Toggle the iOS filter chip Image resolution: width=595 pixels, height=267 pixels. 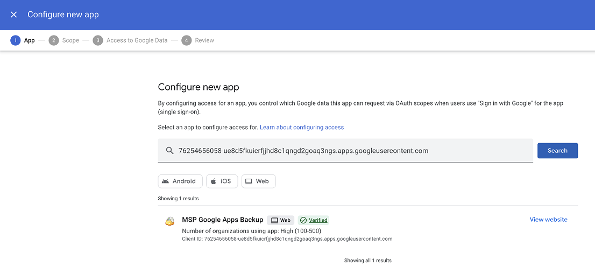[222, 181]
